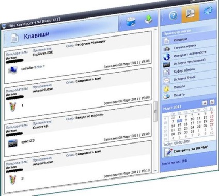Click the blue help question mark icon
This screenshot has width=219, height=196.
tap(174, 15)
